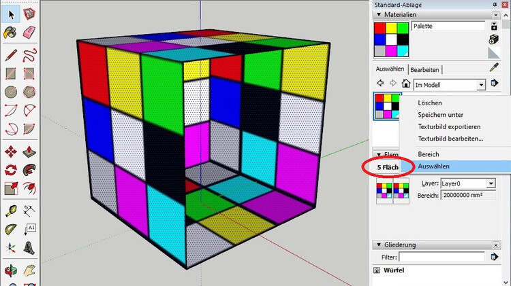511x286 pixels.
Task: Click the front face material swatch
Action: pos(384,191)
